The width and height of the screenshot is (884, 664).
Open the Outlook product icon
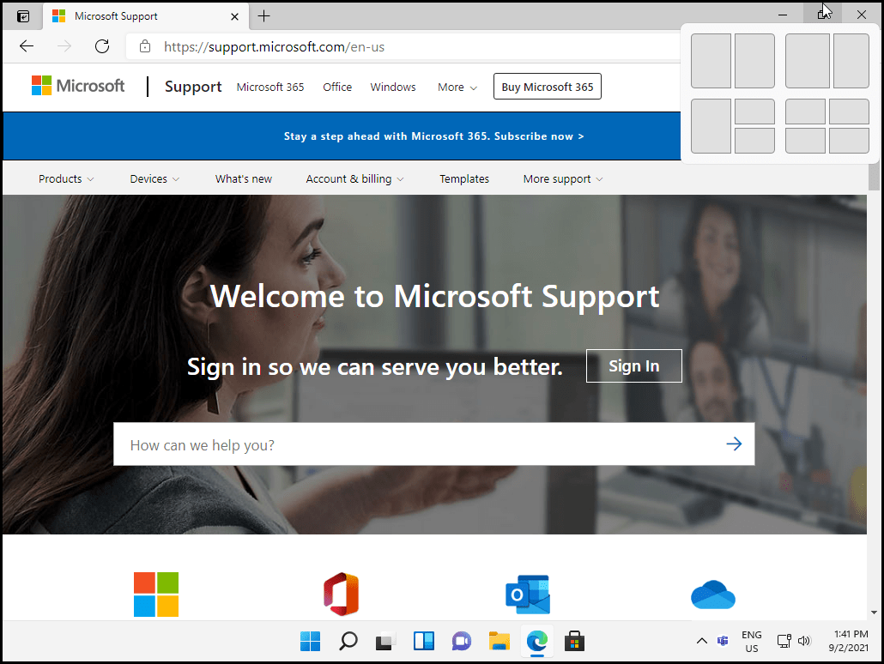click(528, 595)
